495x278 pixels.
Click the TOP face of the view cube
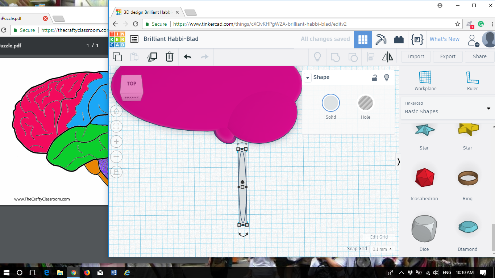(132, 84)
